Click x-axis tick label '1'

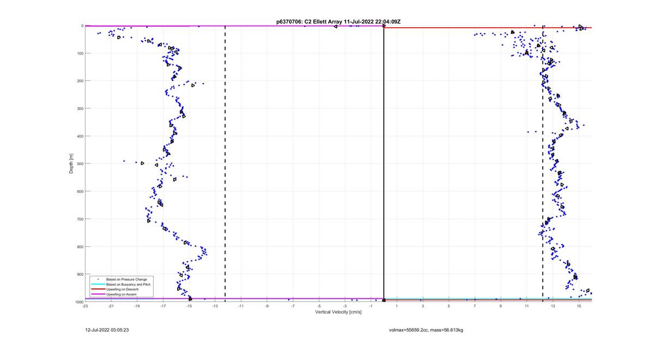(x=397, y=306)
